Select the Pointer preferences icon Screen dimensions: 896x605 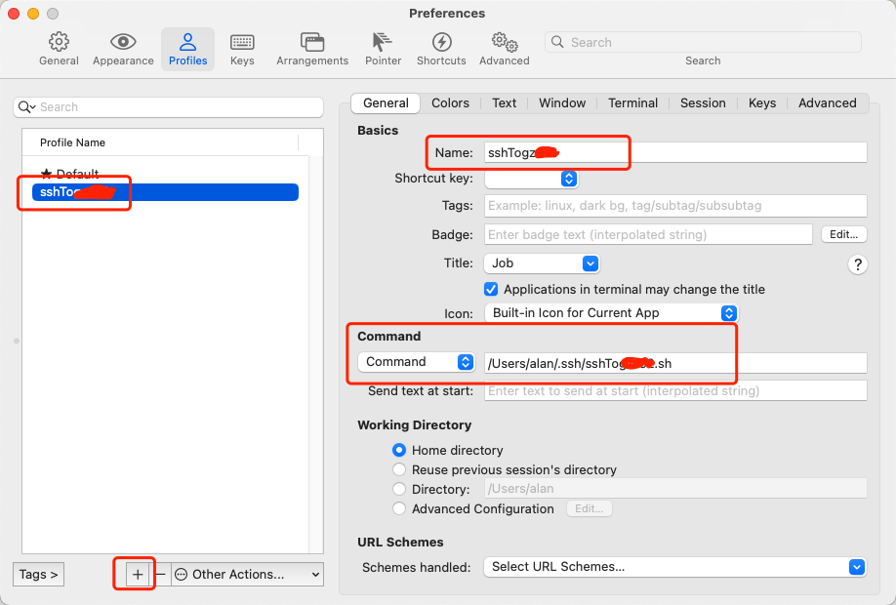click(383, 48)
